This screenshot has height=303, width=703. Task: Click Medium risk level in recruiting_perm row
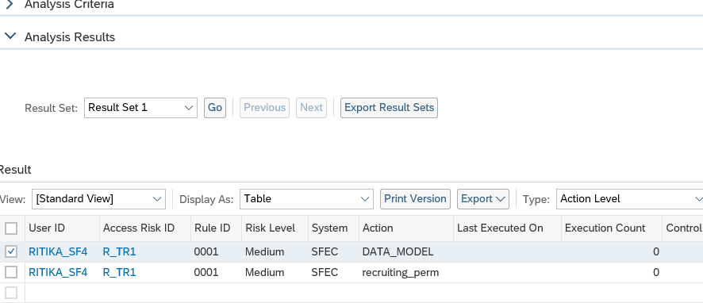pos(264,272)
